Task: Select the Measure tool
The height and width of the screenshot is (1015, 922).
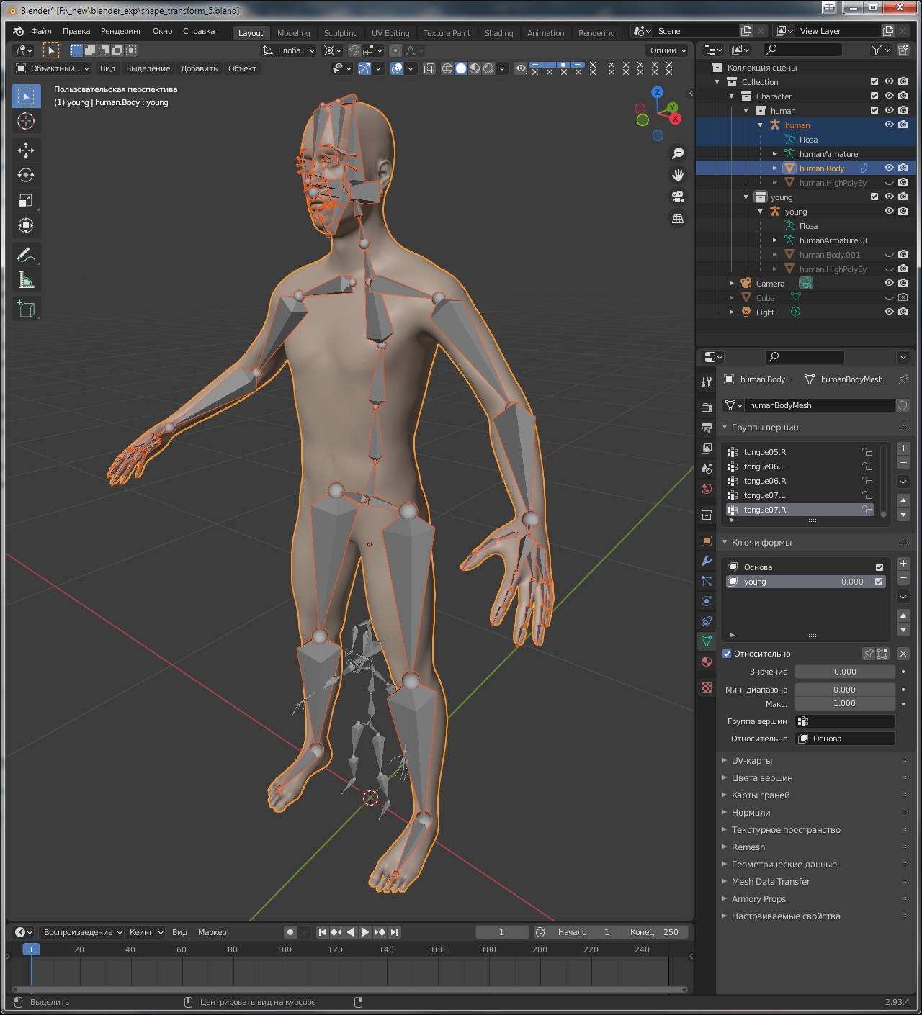Action: [26, 280]
